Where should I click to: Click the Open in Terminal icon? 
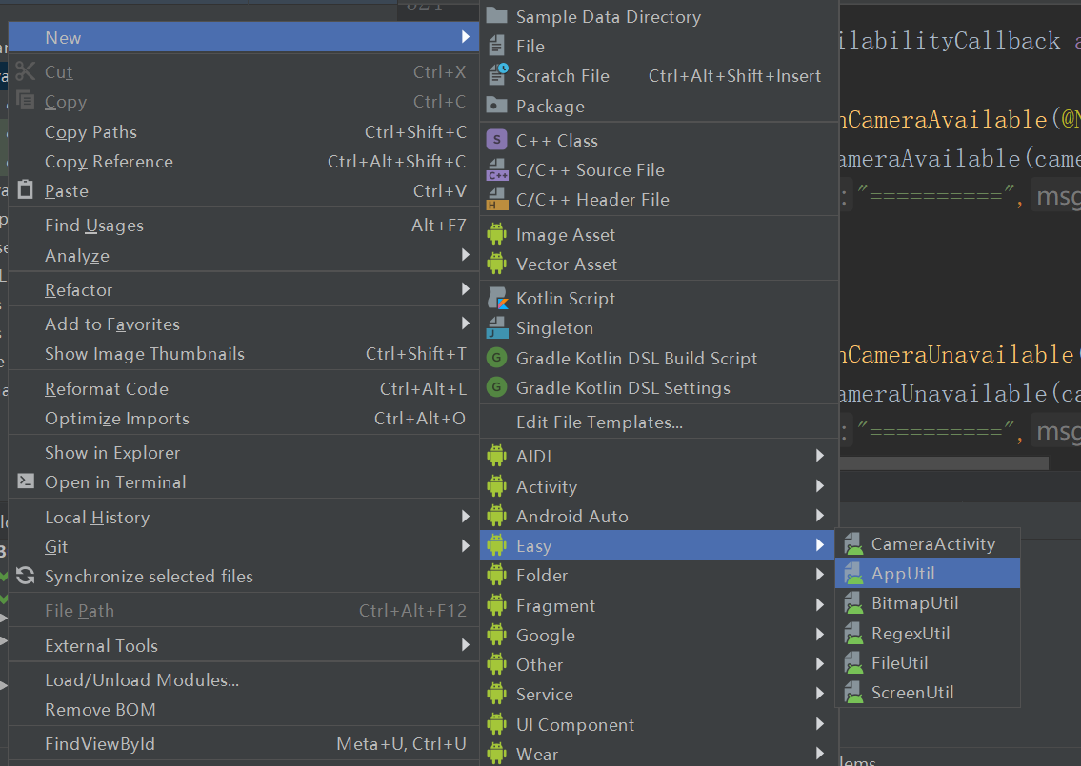pyautogui.click(x=26, y=481)
